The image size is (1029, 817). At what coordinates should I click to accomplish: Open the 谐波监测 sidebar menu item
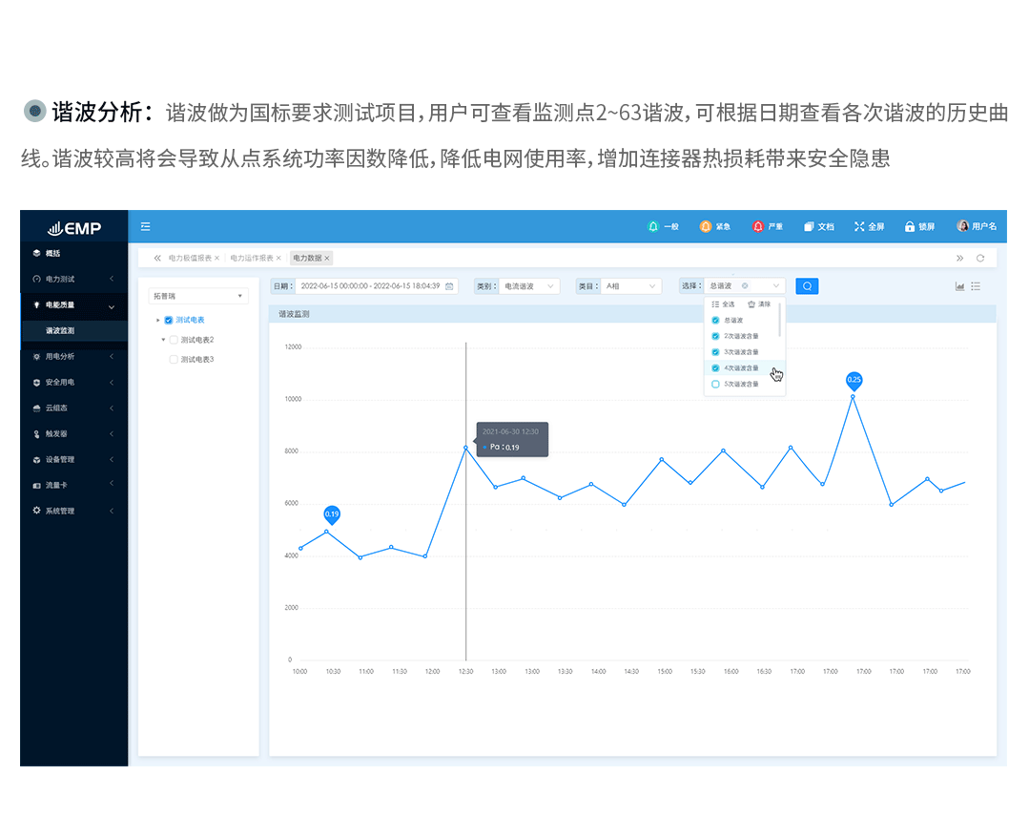pos(60,330)
